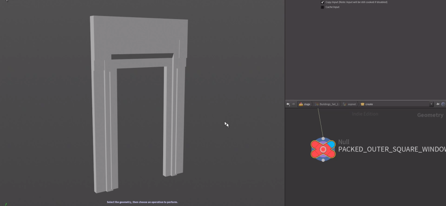Screen dimensions: 446x206
Task: Jump to the stage network level
Action: pos(305,104)
